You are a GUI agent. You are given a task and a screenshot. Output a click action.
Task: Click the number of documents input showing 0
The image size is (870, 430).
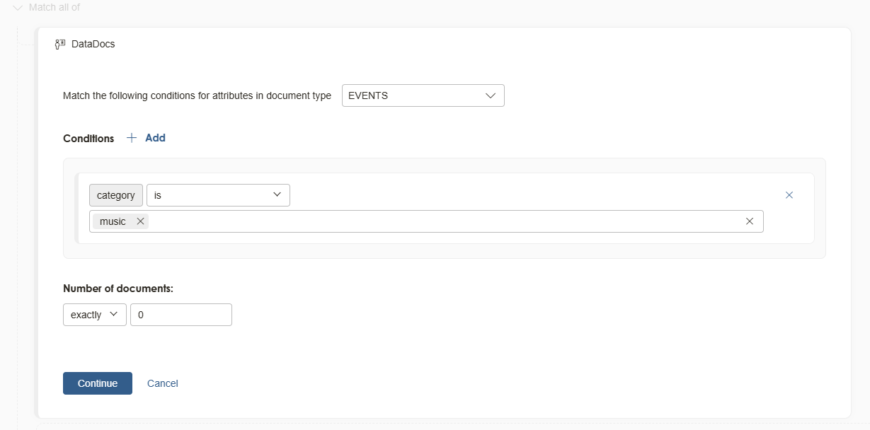coord(181,314)
